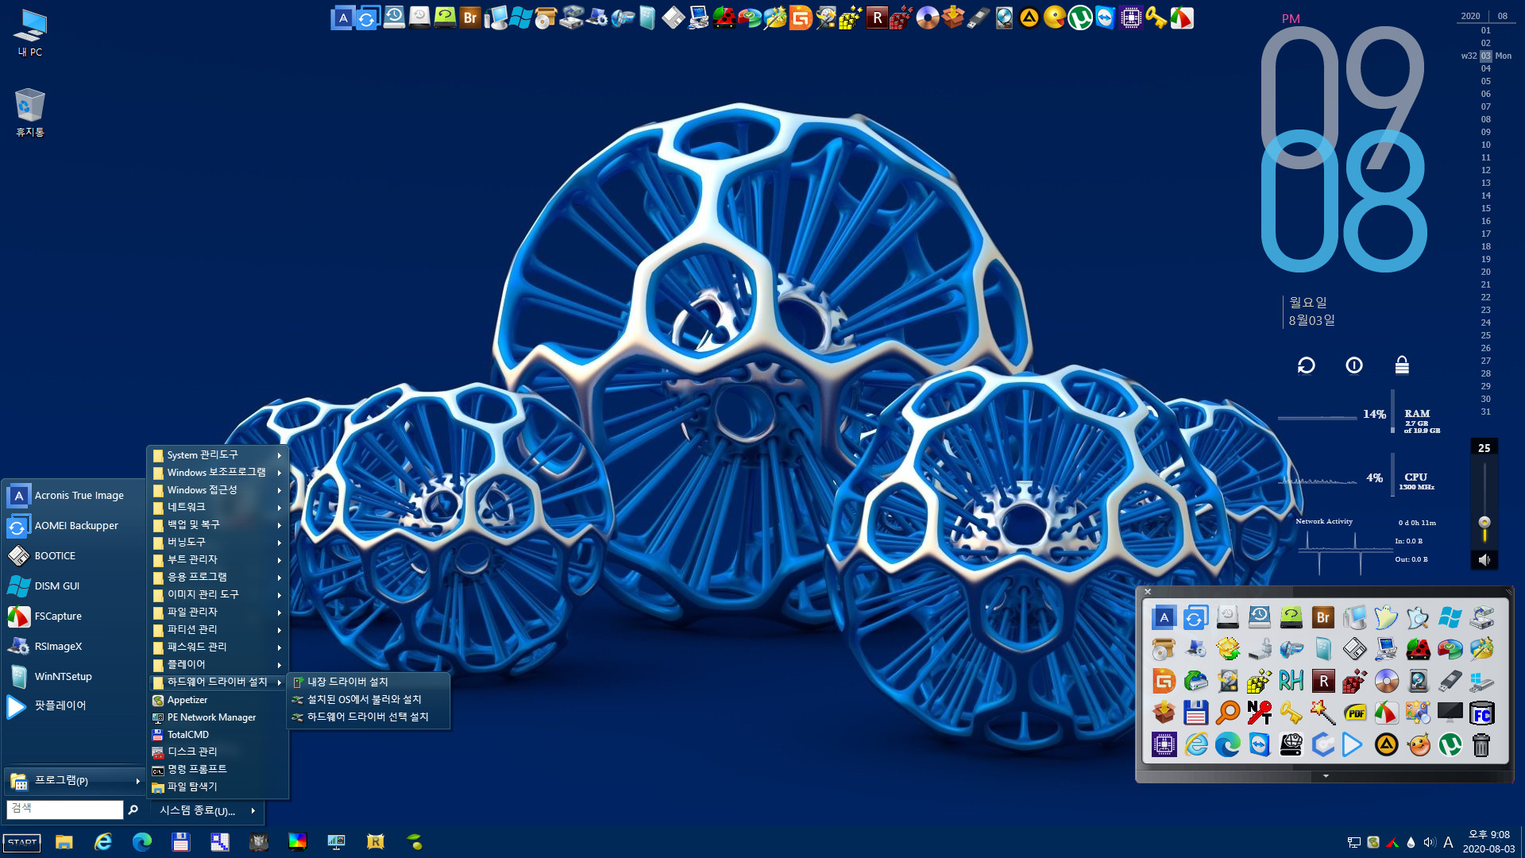Launch 팟플레이어 from start menu list

(74, 706)
